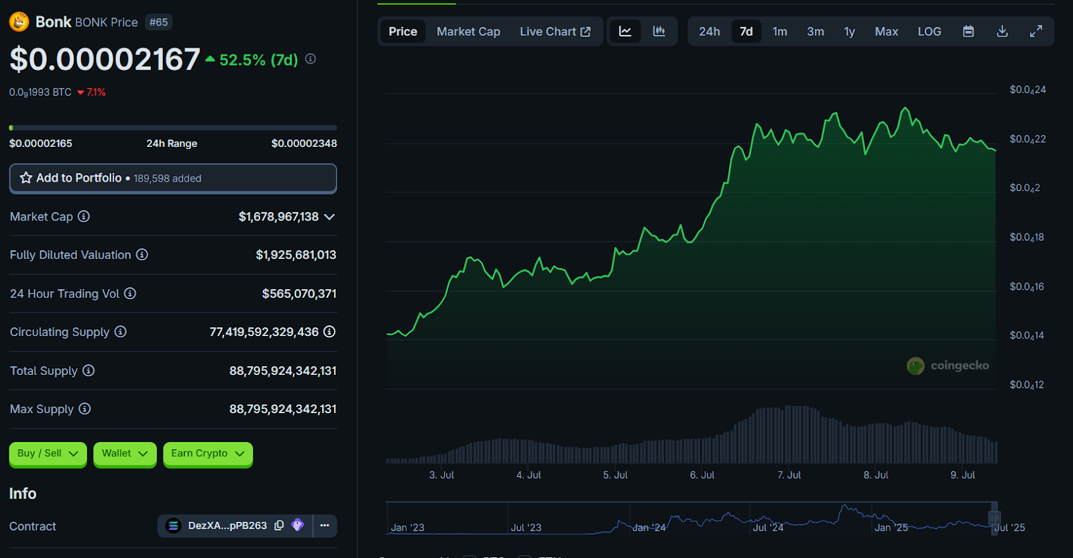Show Market Cap info tooltip icon
1073x558 pixels.
click(84, 216)
